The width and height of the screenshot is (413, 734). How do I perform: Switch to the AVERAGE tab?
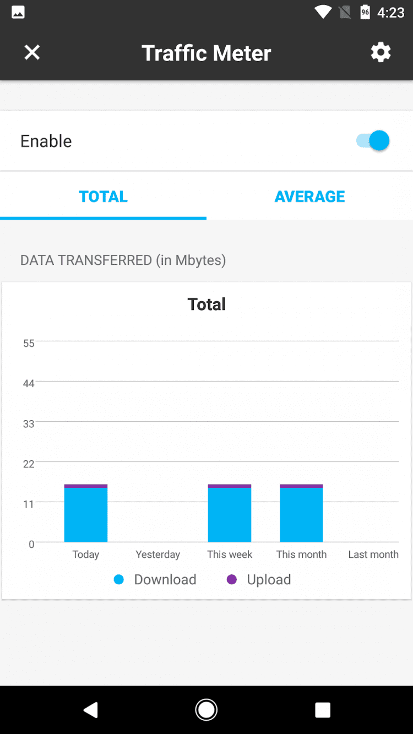click(309, 197)
